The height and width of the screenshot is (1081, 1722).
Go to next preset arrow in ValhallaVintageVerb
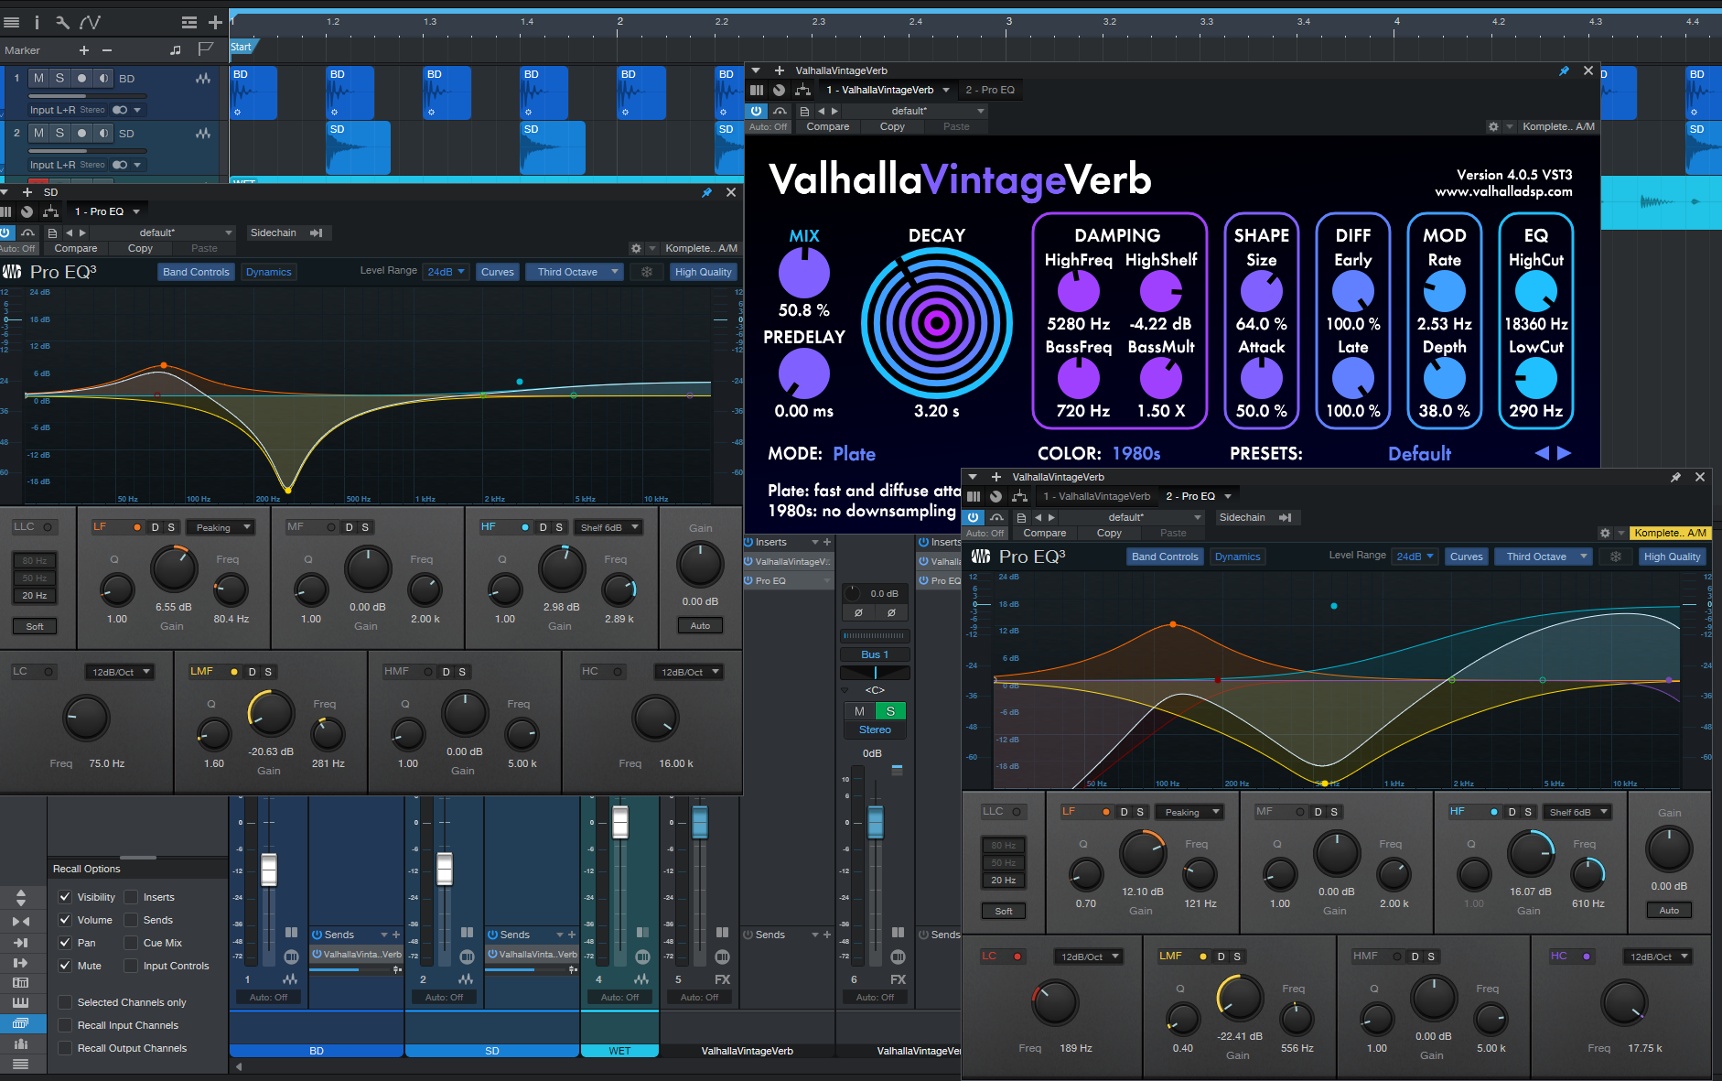(x=1564, y=453)
